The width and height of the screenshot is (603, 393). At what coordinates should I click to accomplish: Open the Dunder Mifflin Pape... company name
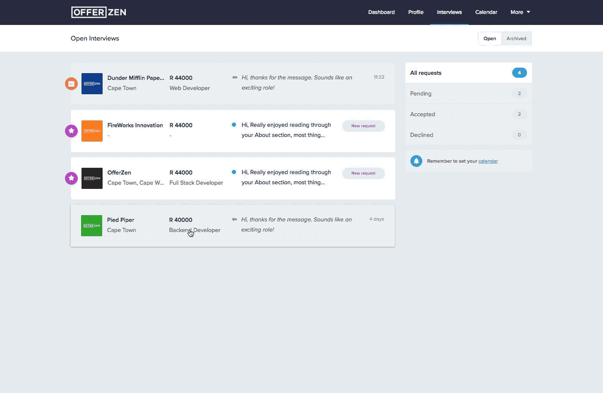click(136, 78)
